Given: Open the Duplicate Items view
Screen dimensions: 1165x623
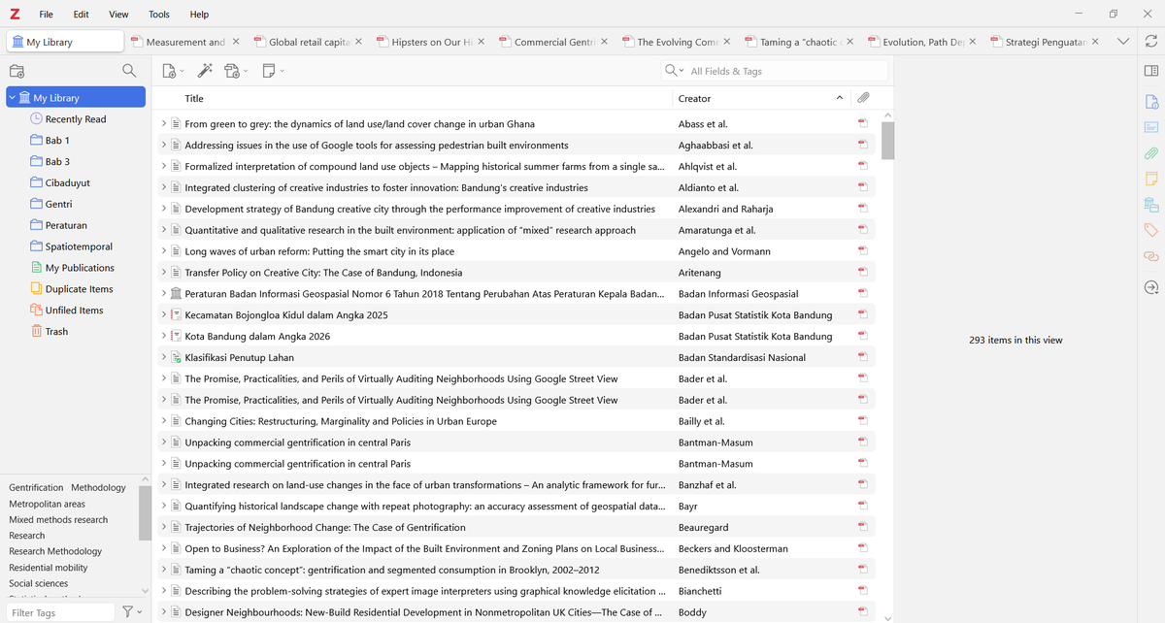Looking at the screenshot, I should coord(79,289).
